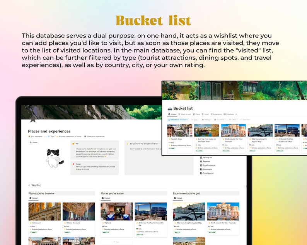Image resolution: width=307 pixels, height=245 pixels.
Task: Open the Trattoria card photo
Action: [x=117, y=211]
